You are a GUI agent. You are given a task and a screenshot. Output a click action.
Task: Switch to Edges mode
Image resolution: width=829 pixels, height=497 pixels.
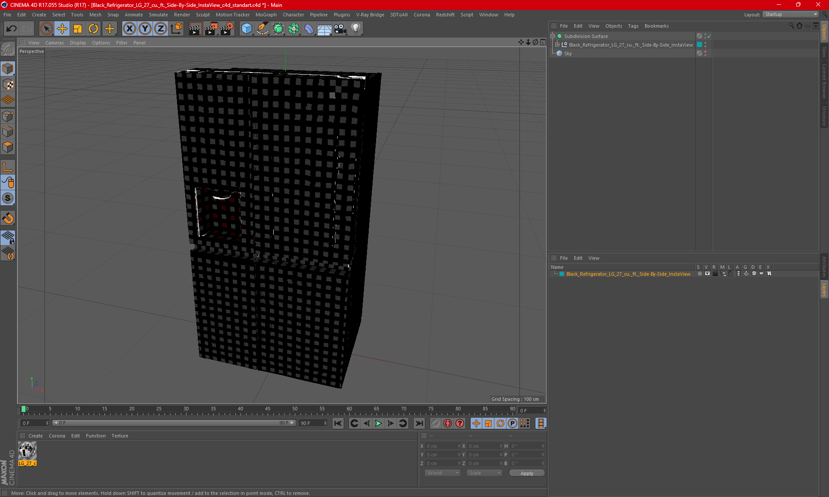(x=8, y=132)
